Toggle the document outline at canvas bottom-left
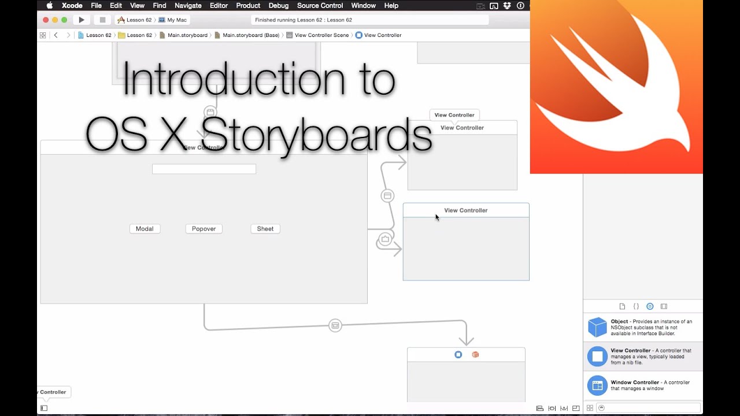The height and width of the screenshot is (416, 740). [44, 408]
